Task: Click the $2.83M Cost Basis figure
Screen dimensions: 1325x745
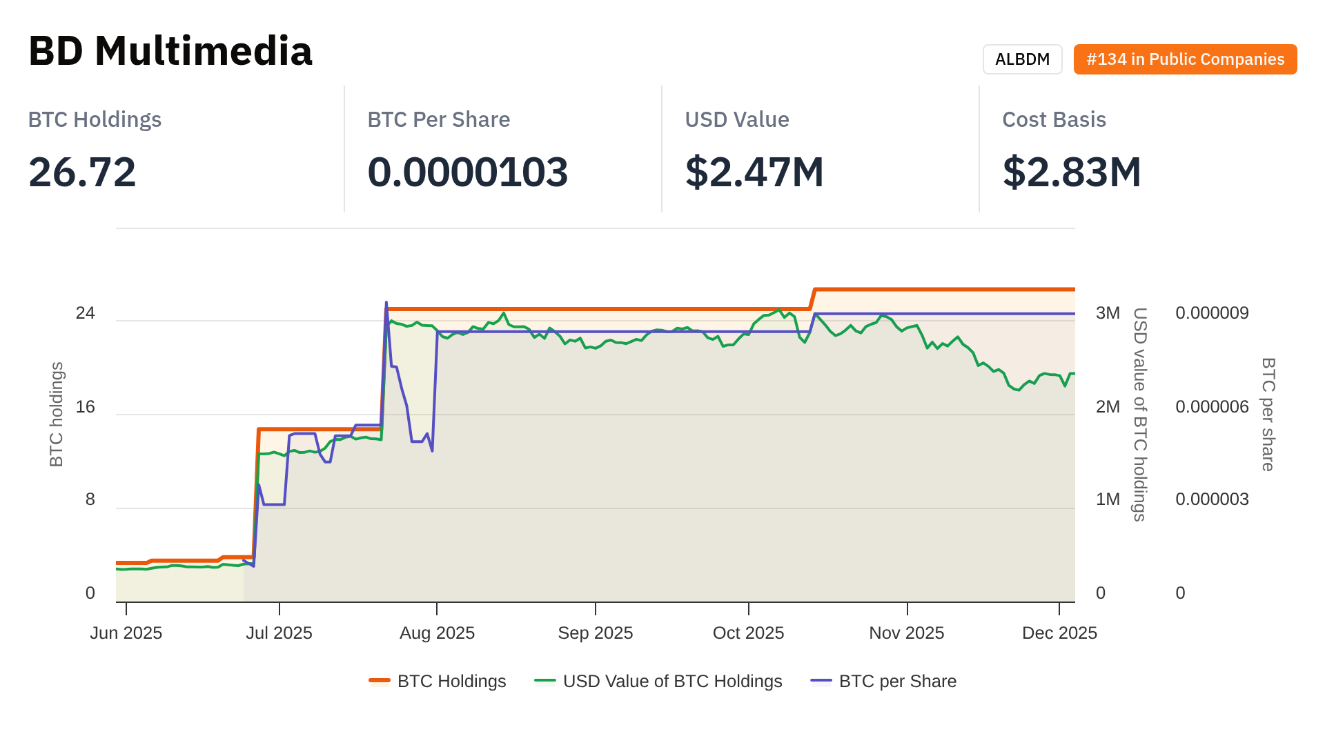Action: coord(1072,172)
